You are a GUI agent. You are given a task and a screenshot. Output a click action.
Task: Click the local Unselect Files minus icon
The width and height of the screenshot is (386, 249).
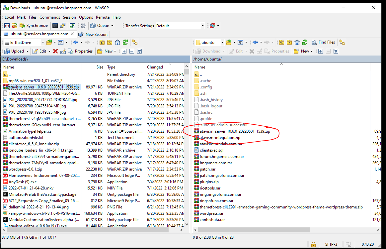click(132, 51)
